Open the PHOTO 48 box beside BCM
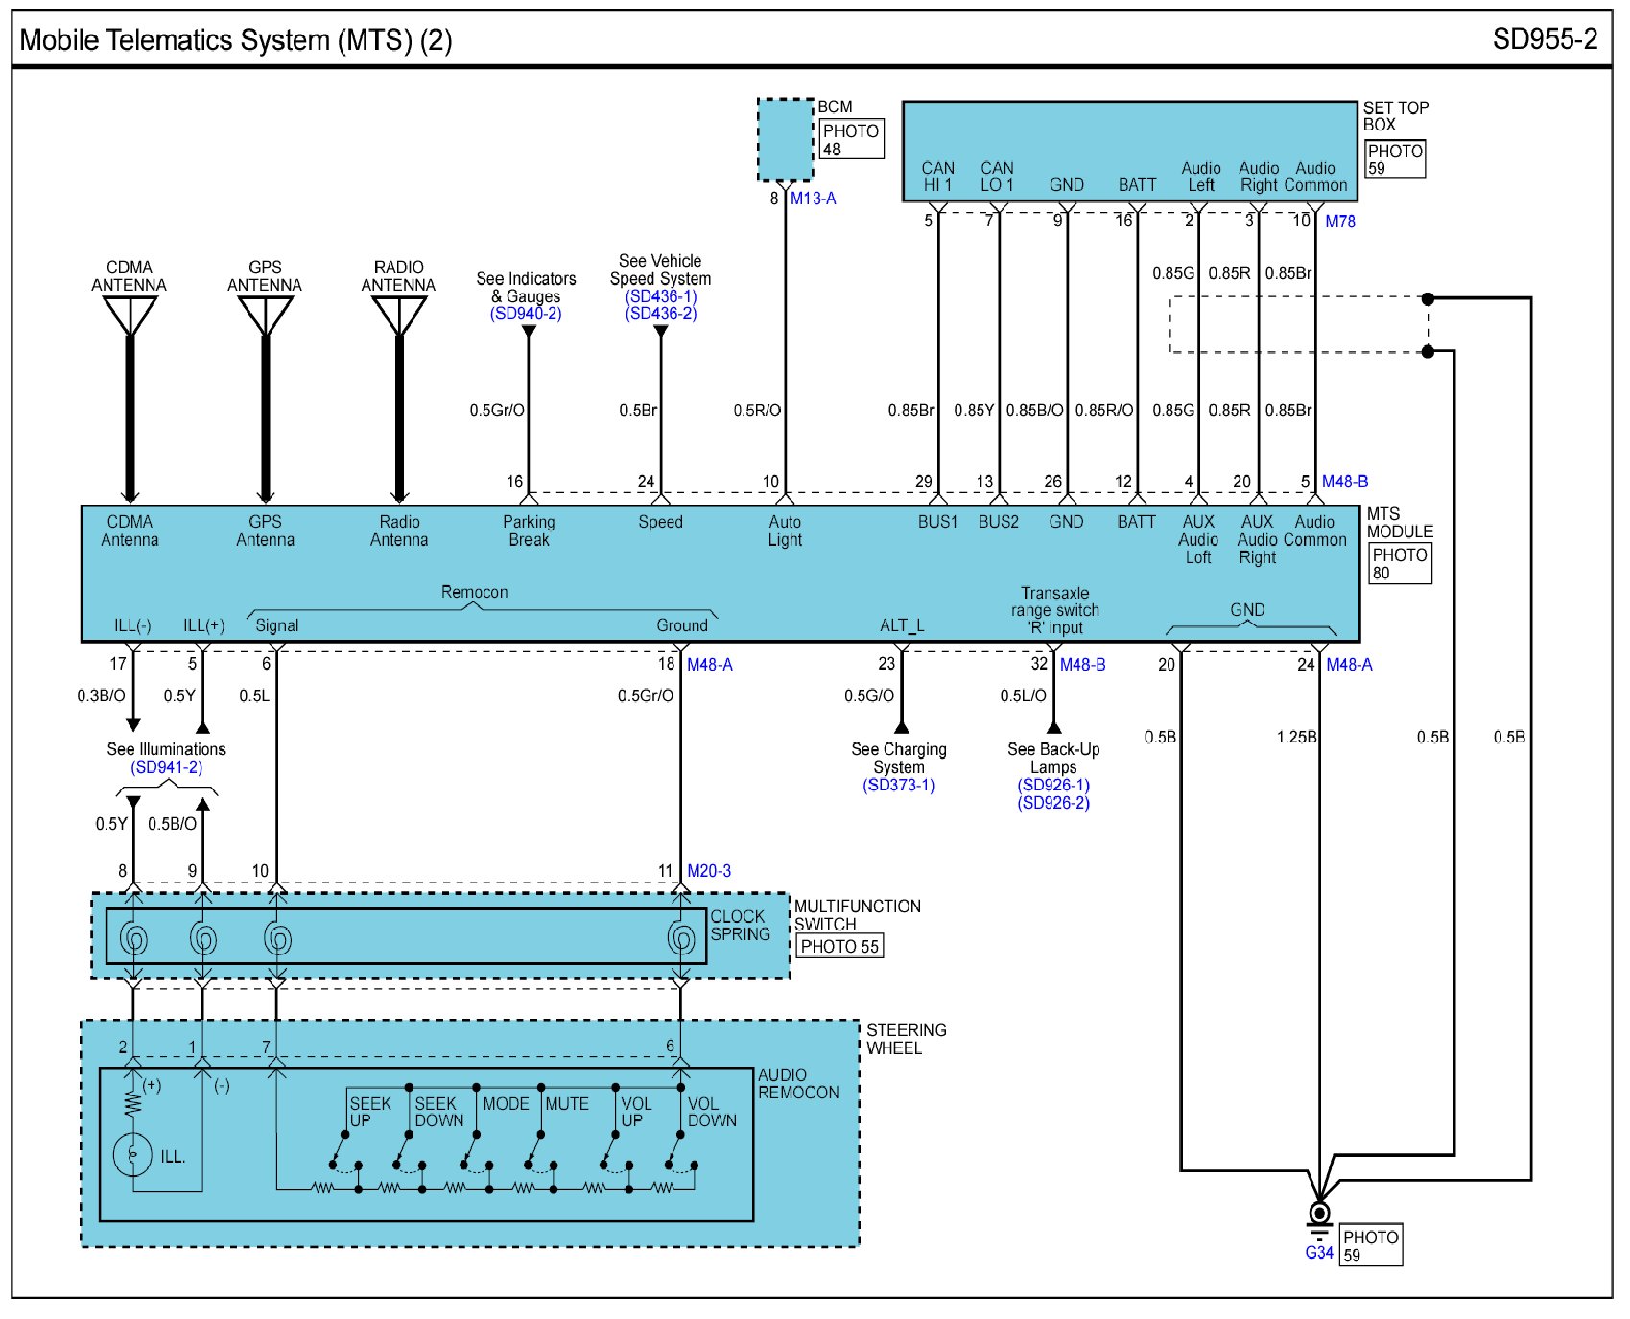 click(x=850, y=140)
